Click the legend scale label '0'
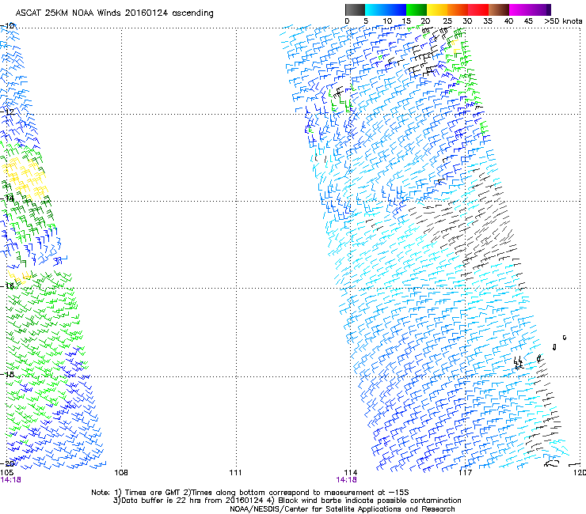Viewport: 586px width, 514px height. (347, 21)
